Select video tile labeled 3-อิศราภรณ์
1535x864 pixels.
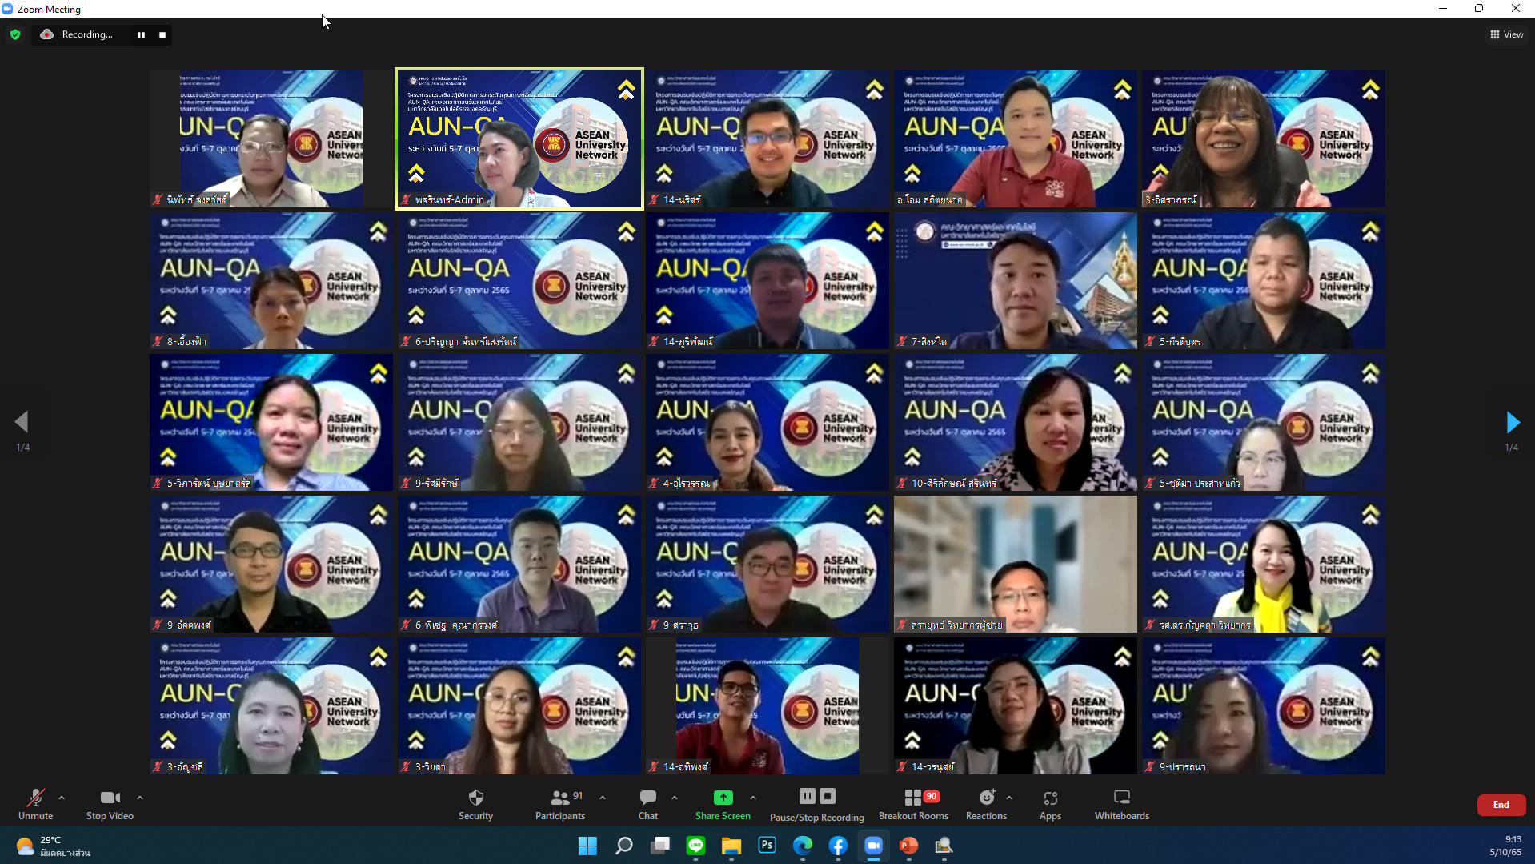click(1264, 139)
